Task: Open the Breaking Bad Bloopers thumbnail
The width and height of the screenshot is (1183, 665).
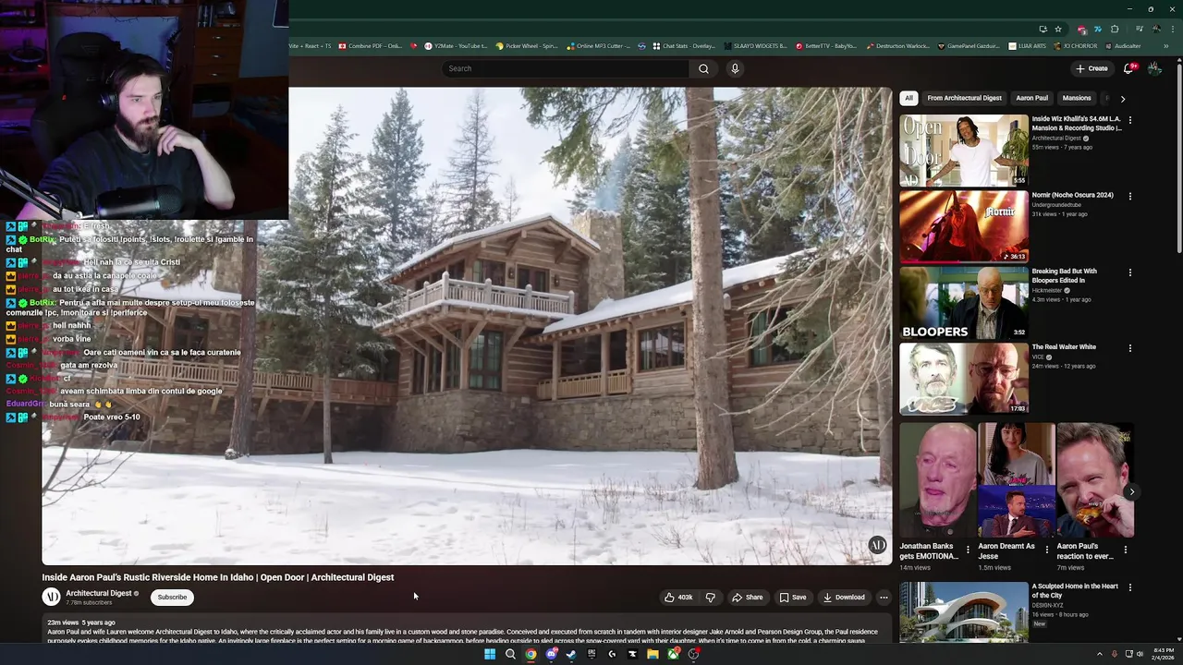Action: point(964,302)
